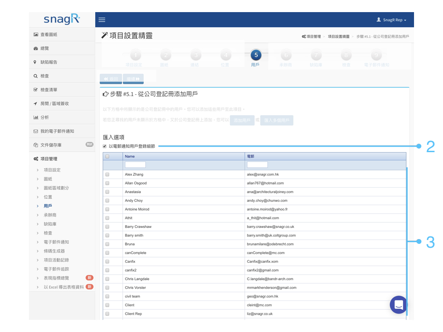Go to wizard step 5 用戶

(x=256, y=55)
